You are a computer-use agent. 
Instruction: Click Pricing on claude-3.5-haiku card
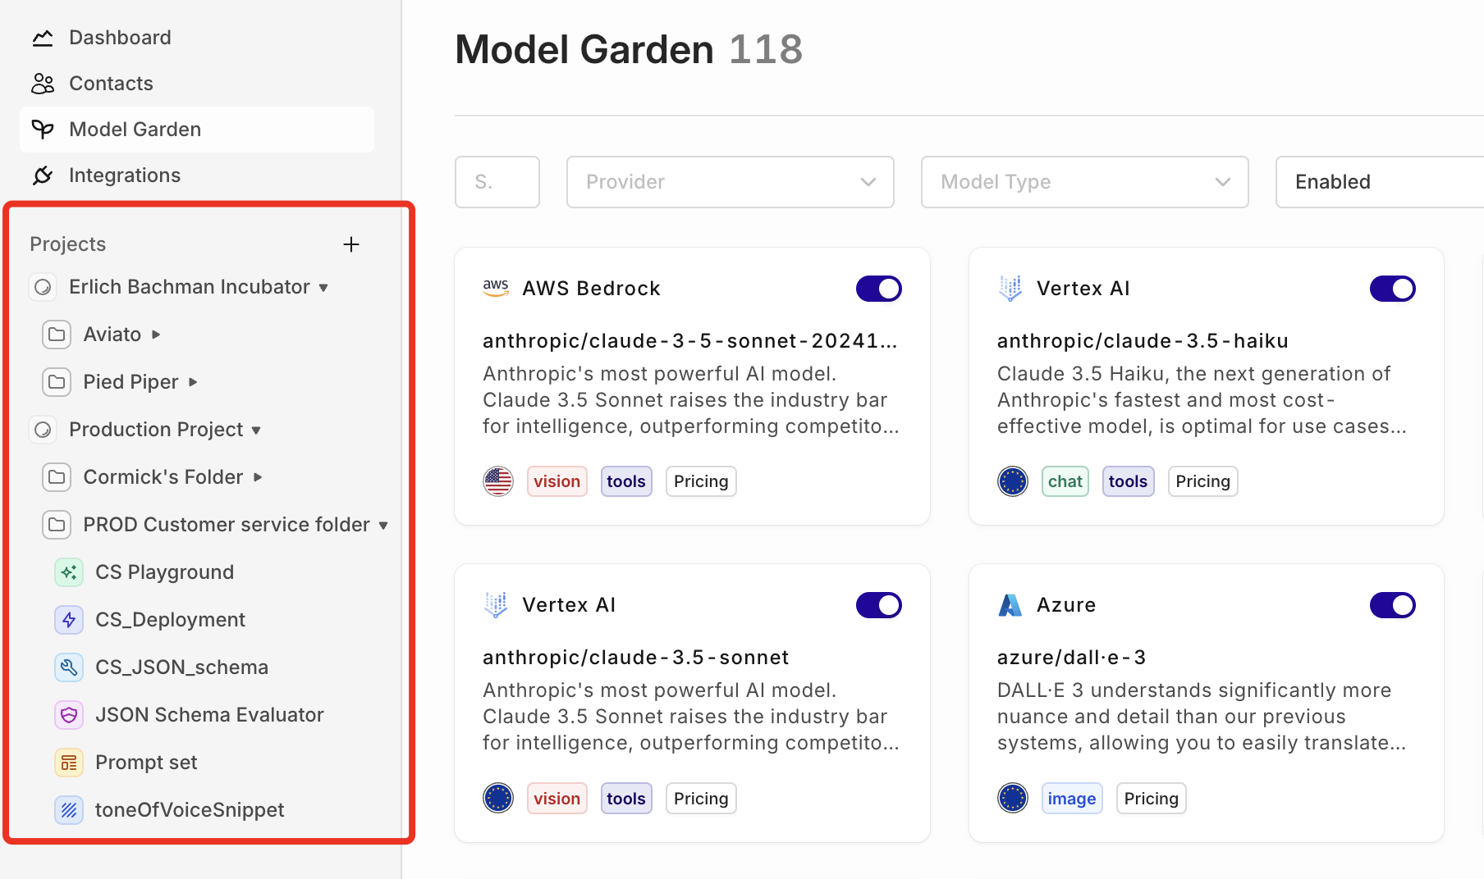[1202, 481]
